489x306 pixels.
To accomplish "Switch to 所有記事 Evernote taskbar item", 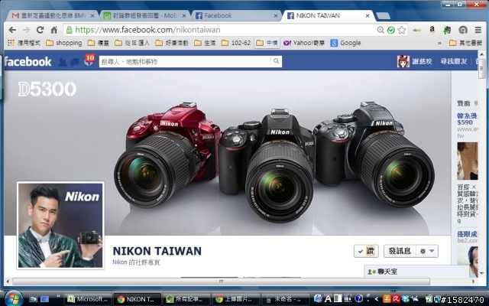I will [x=186, y=299].
